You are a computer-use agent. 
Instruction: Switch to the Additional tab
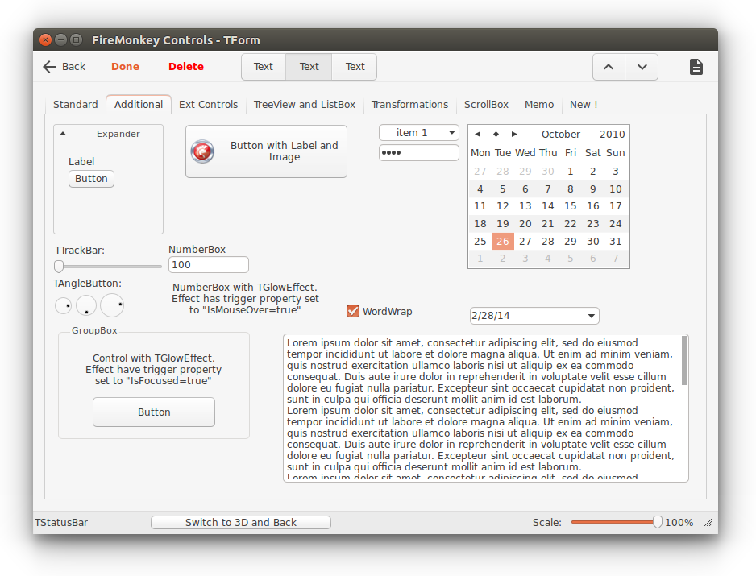pyautogui.click(x=139, y=105)
